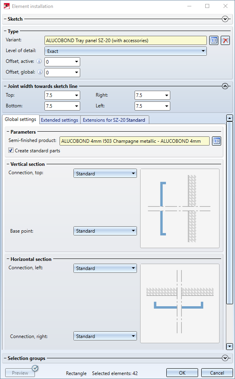Open the Extensions for SZ-20 Standard tab

(114, 120)
